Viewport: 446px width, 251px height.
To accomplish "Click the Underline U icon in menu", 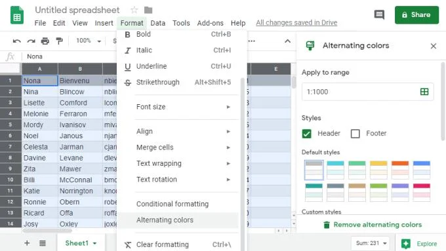I will coord(128,67).
